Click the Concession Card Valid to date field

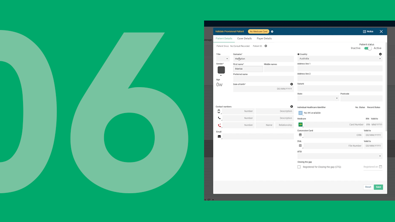click(x=373, y=135)
